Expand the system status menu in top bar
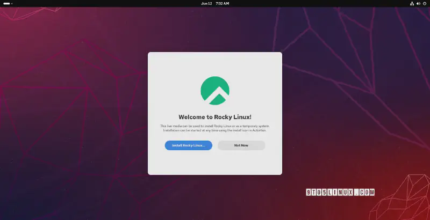The image size is (430, 220). point(418,3)
